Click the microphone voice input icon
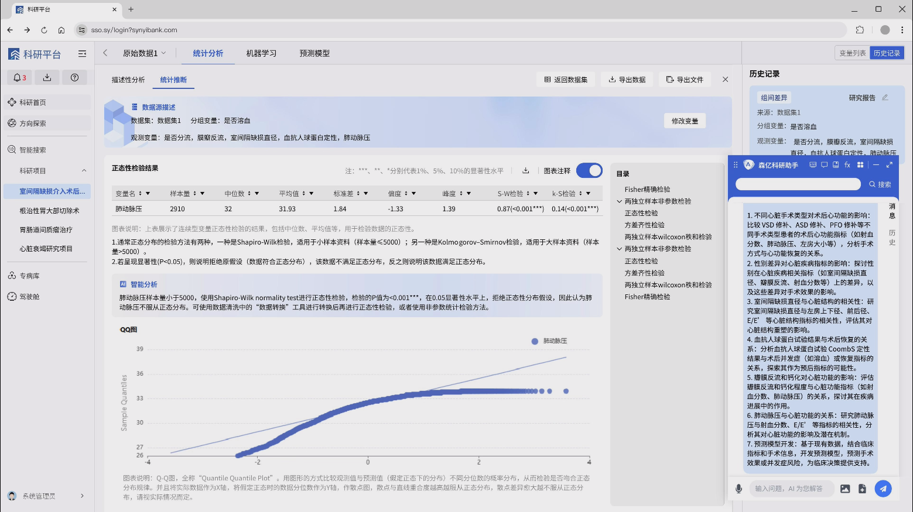This screenshot has width=913, height=512. (738, 489)
